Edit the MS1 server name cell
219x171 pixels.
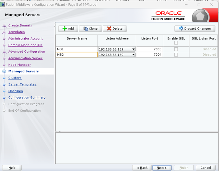[77, 49]
